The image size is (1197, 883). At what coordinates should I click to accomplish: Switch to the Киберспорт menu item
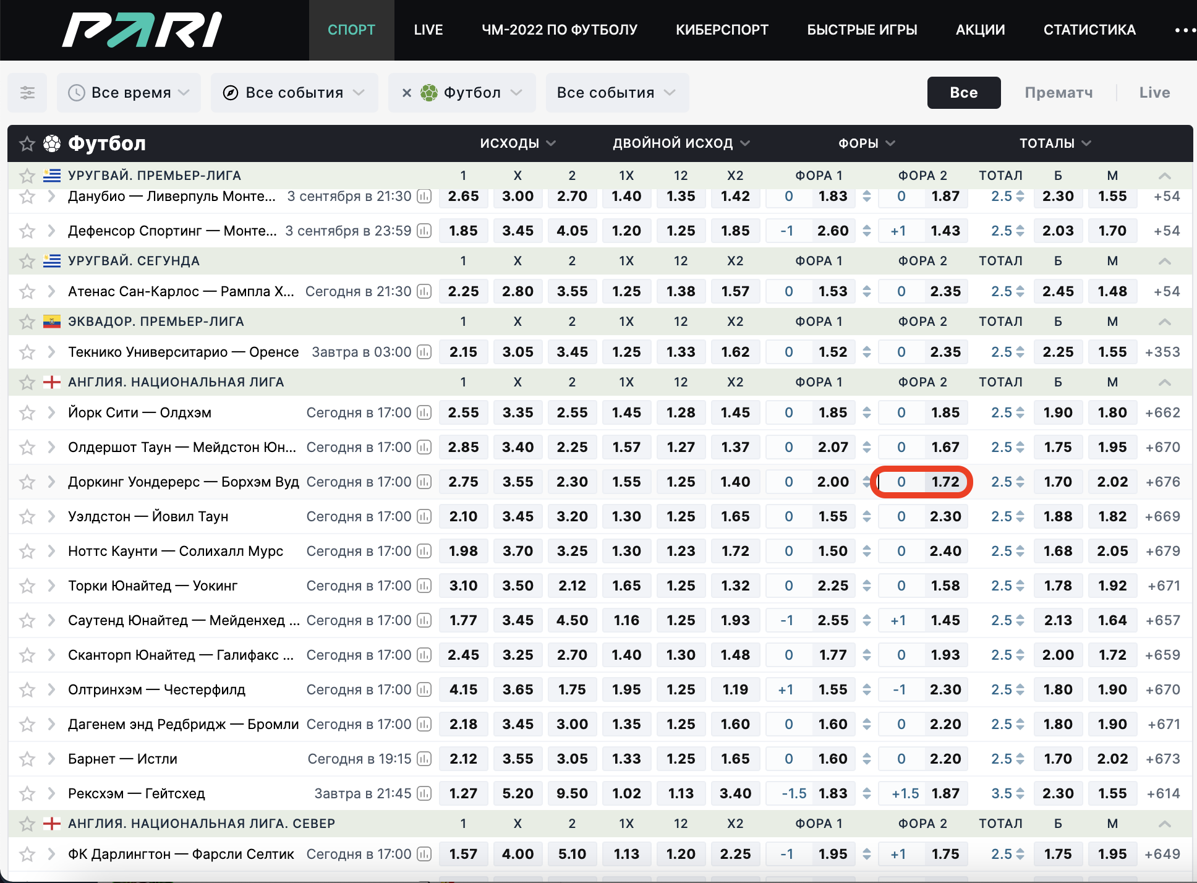coord(722,30)
